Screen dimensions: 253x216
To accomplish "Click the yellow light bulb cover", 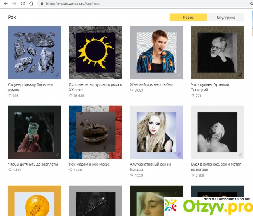I will pos(34,200).
